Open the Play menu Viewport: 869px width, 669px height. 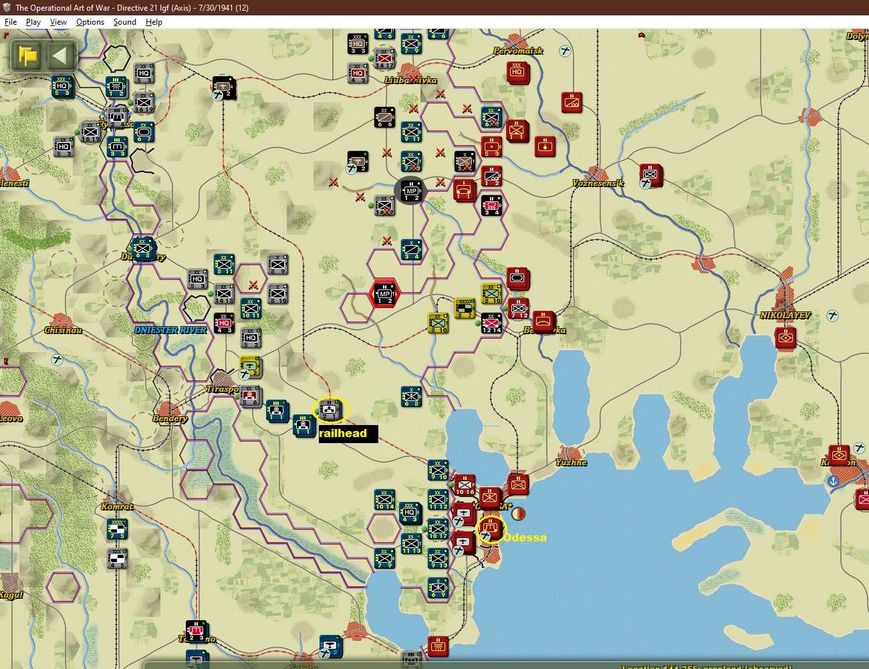pos(33,22)
